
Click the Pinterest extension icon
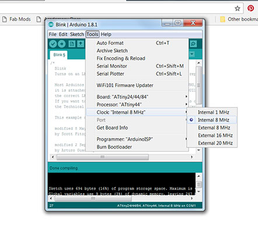tap(250, 8)
